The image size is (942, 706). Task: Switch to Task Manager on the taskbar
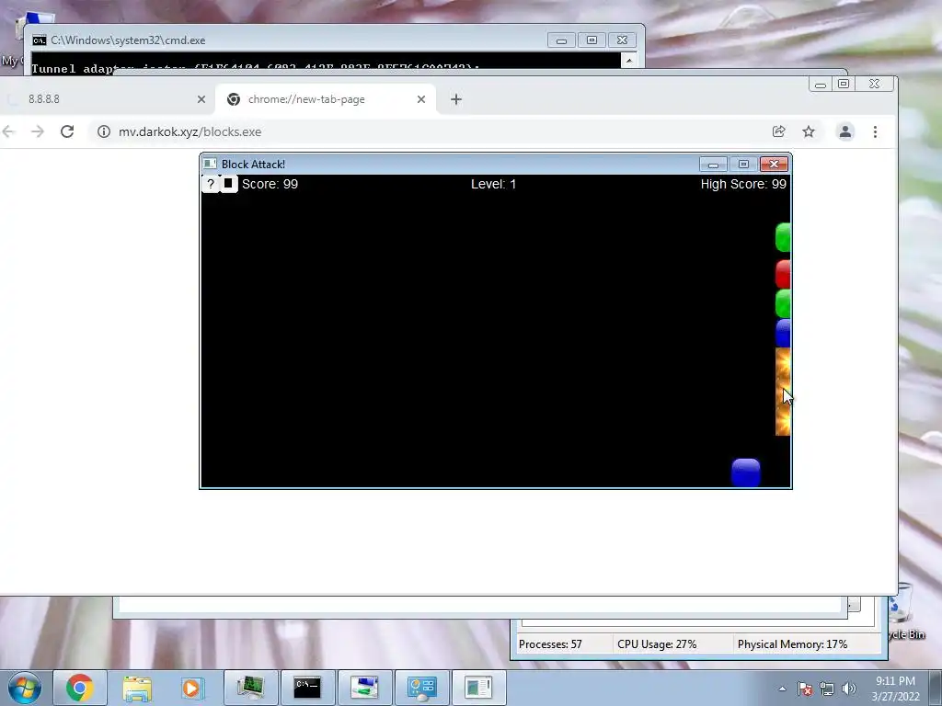click(251, 688)
